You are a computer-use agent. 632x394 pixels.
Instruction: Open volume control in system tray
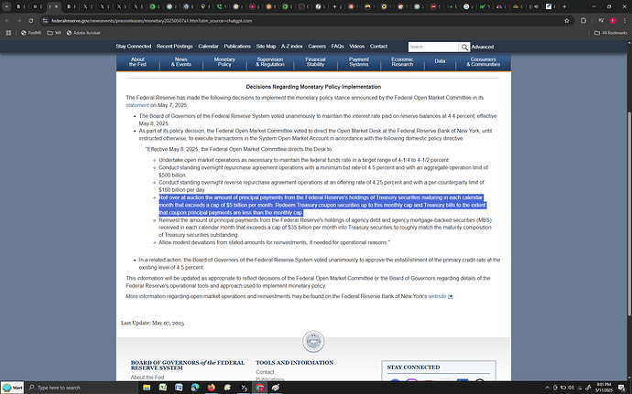point(571,388)
